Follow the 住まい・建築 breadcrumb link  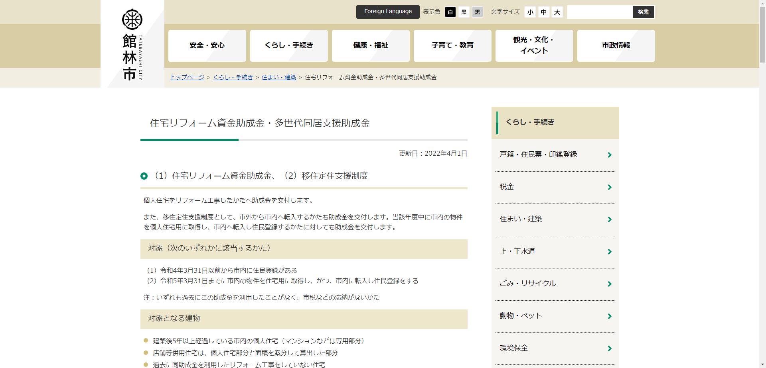279,77
